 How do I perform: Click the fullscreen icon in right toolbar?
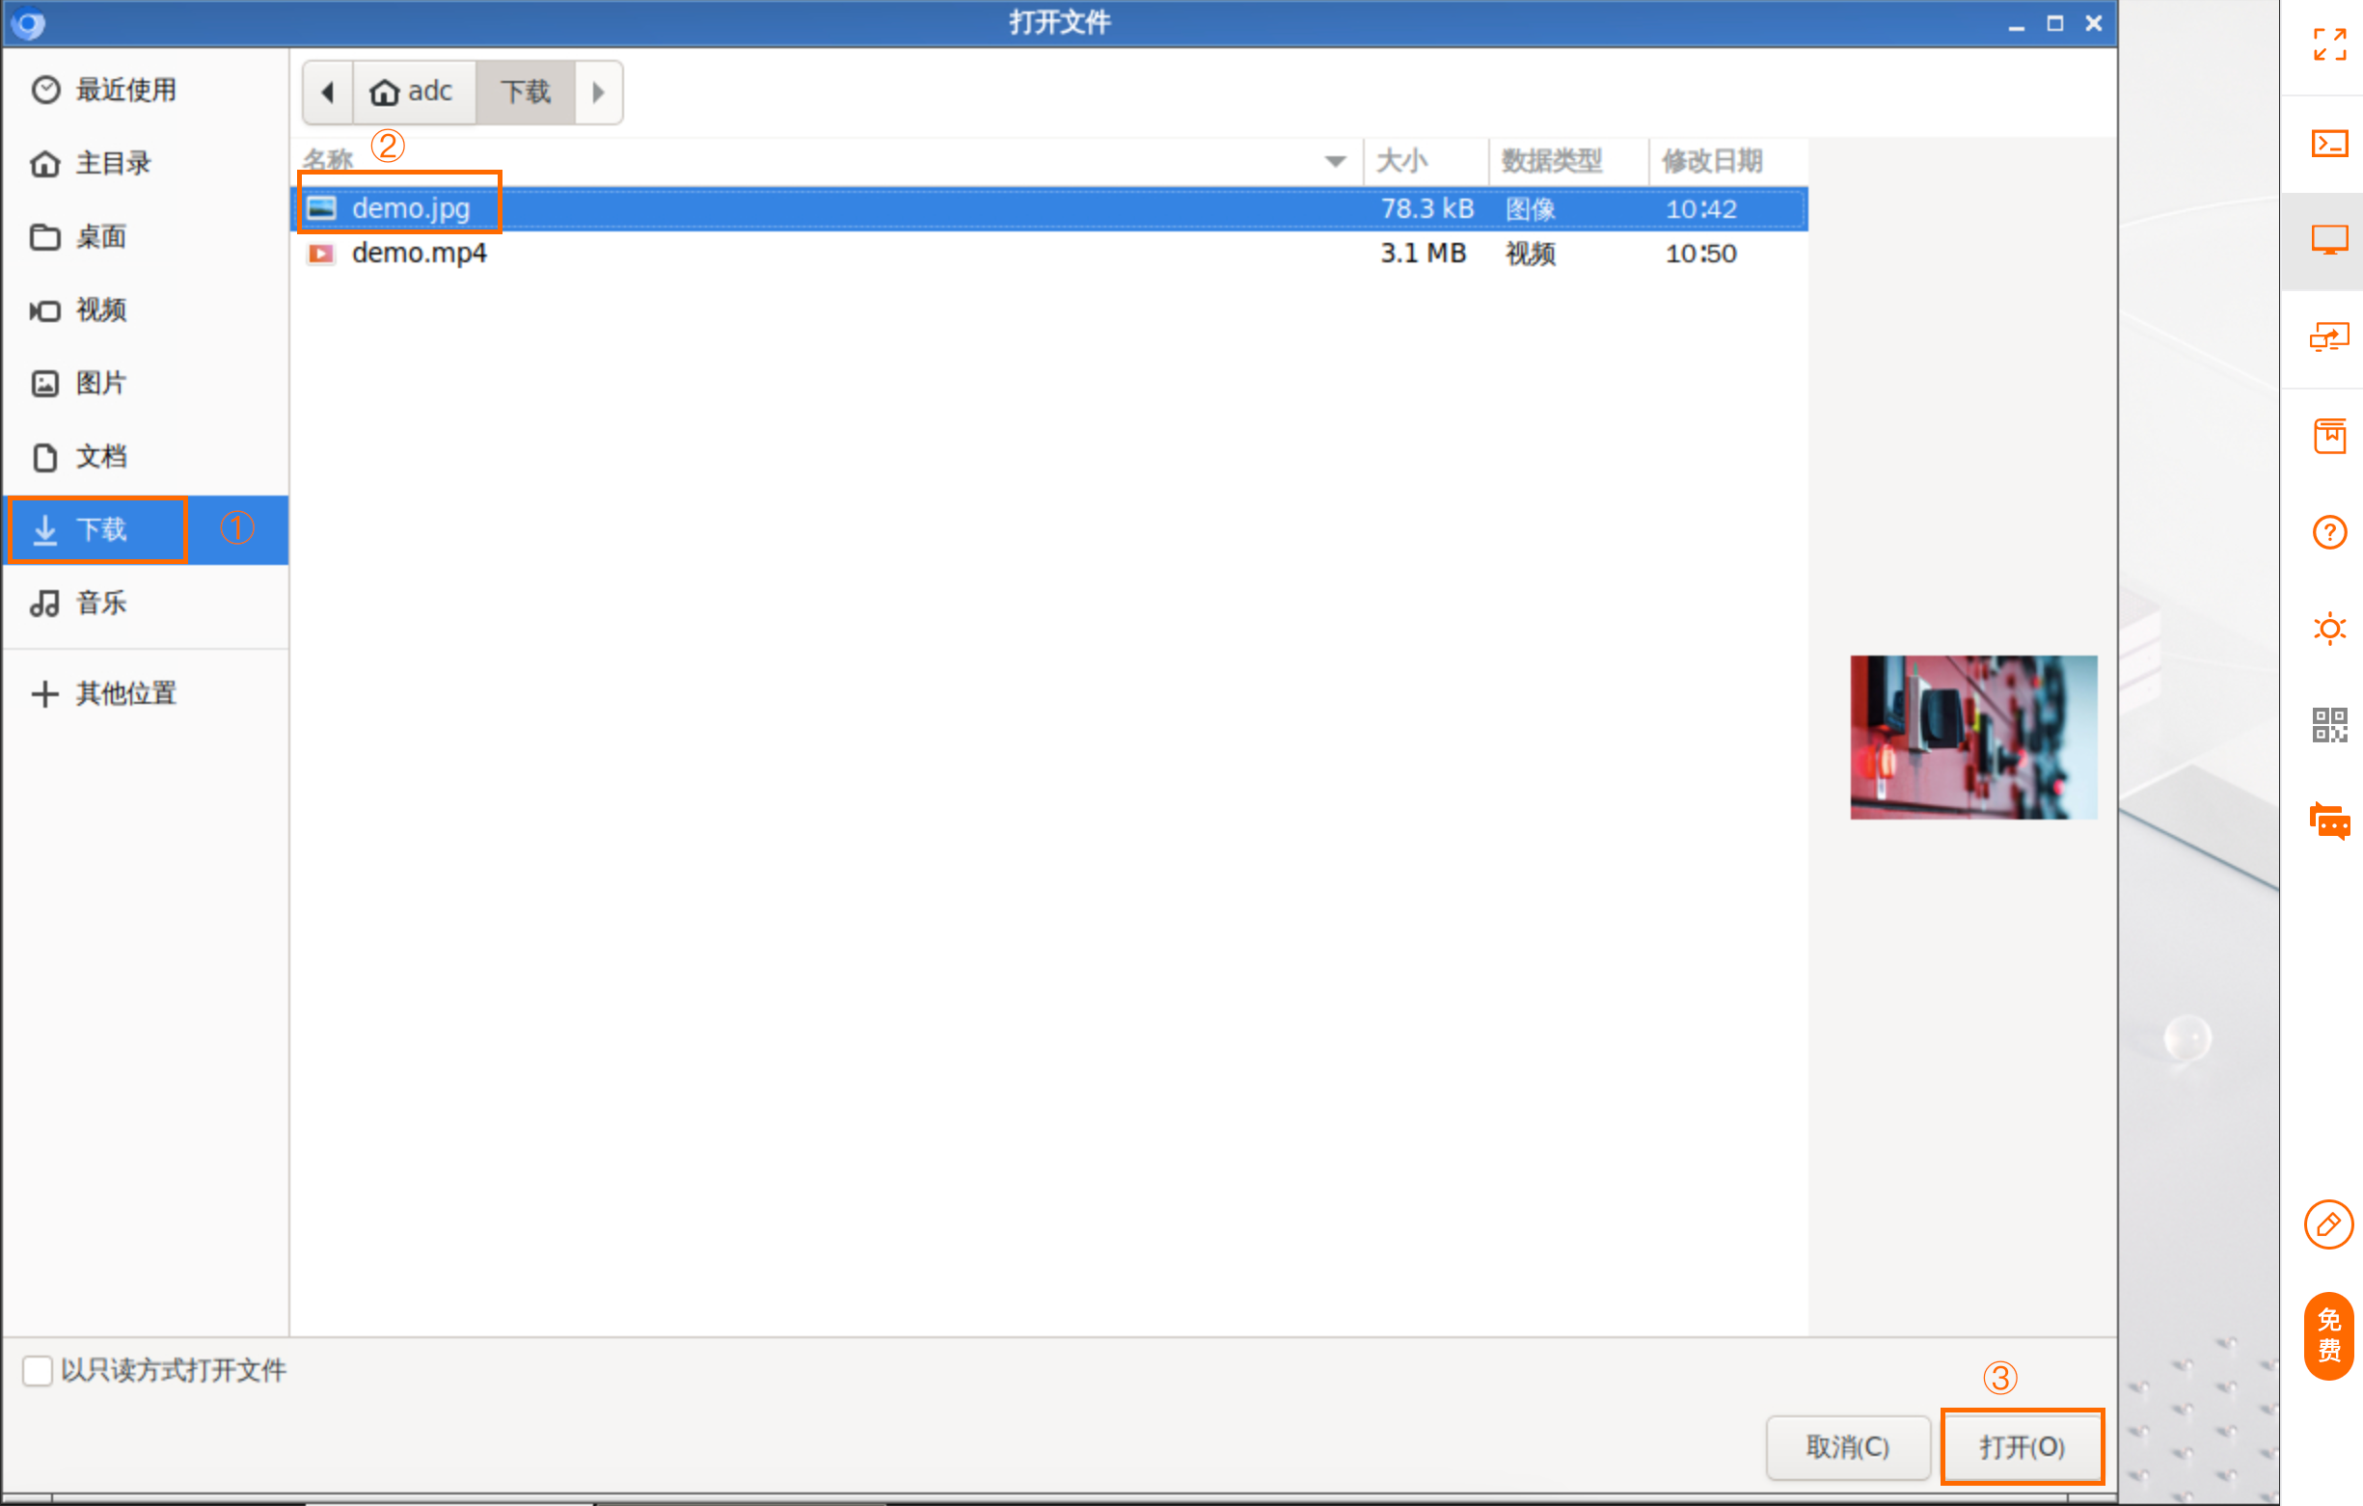2328,45
